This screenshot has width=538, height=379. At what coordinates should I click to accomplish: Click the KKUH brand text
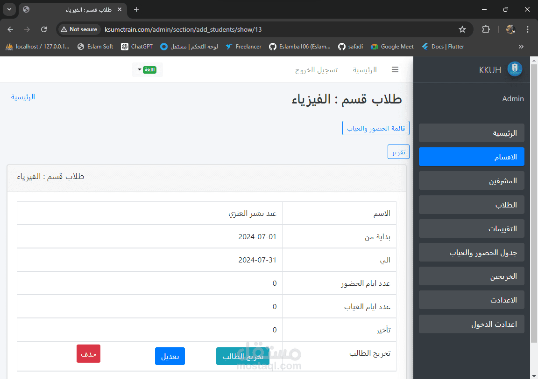pos(490,70)
